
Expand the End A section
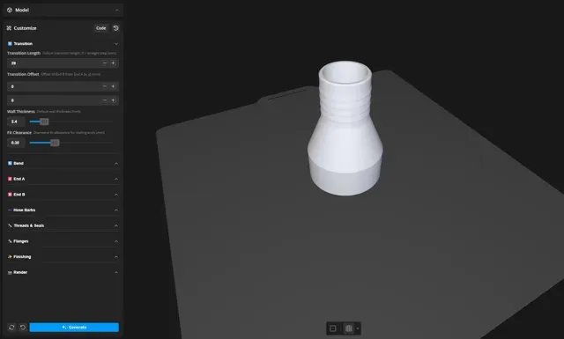[x=63, y=179]
